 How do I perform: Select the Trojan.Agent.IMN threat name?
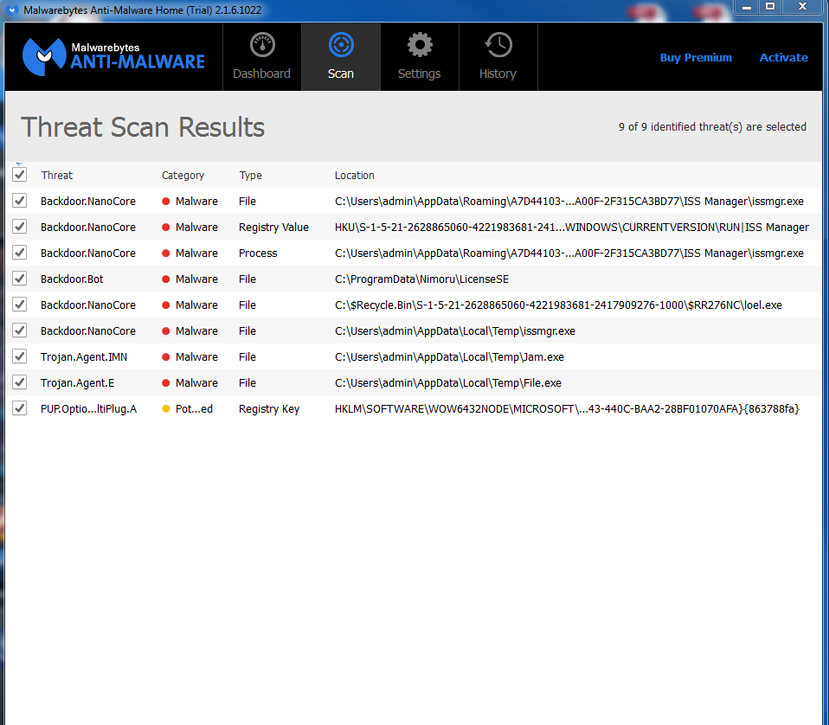(x=84, y=357)
